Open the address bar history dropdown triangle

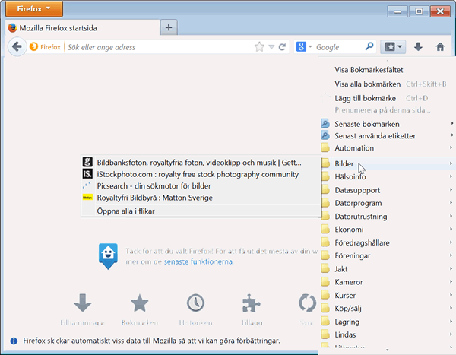[271, 47]
